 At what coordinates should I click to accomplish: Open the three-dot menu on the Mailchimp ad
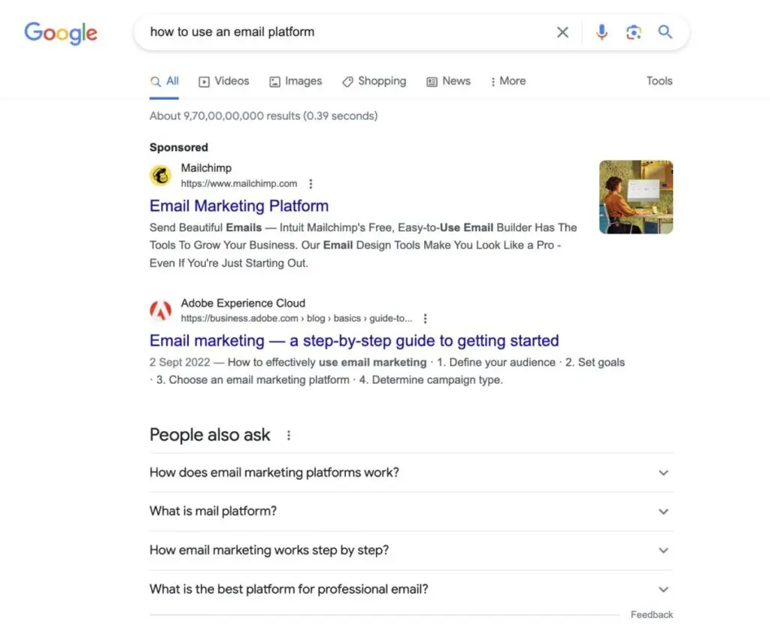click(311, 183)
